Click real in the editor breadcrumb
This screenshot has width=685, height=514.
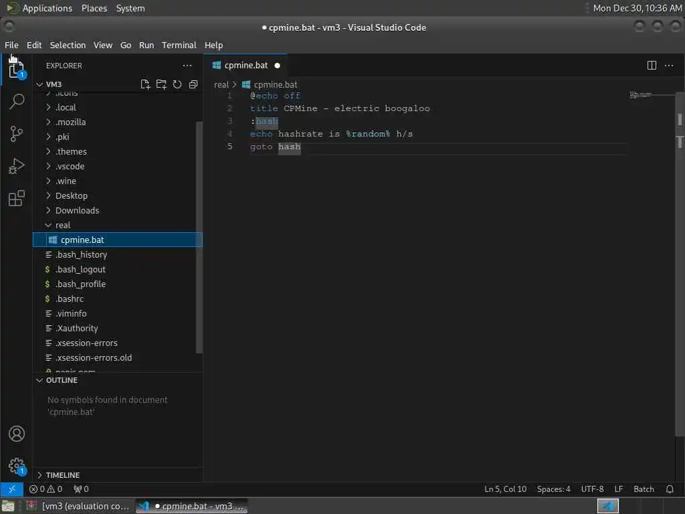point(221,85)
